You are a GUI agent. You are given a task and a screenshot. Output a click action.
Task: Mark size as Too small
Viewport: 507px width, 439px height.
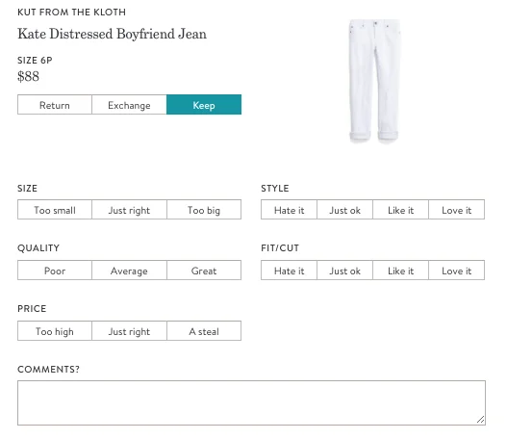(x=55, y=210)
